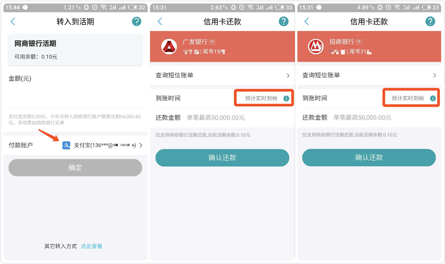Tap back arrow on 广发银行 repayment screen
This screenshot has width=445, height=264.
coord(160,22)
